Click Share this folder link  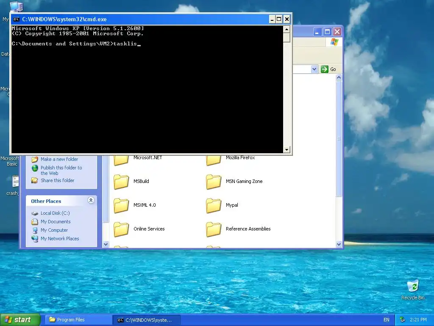coord(58,180)
